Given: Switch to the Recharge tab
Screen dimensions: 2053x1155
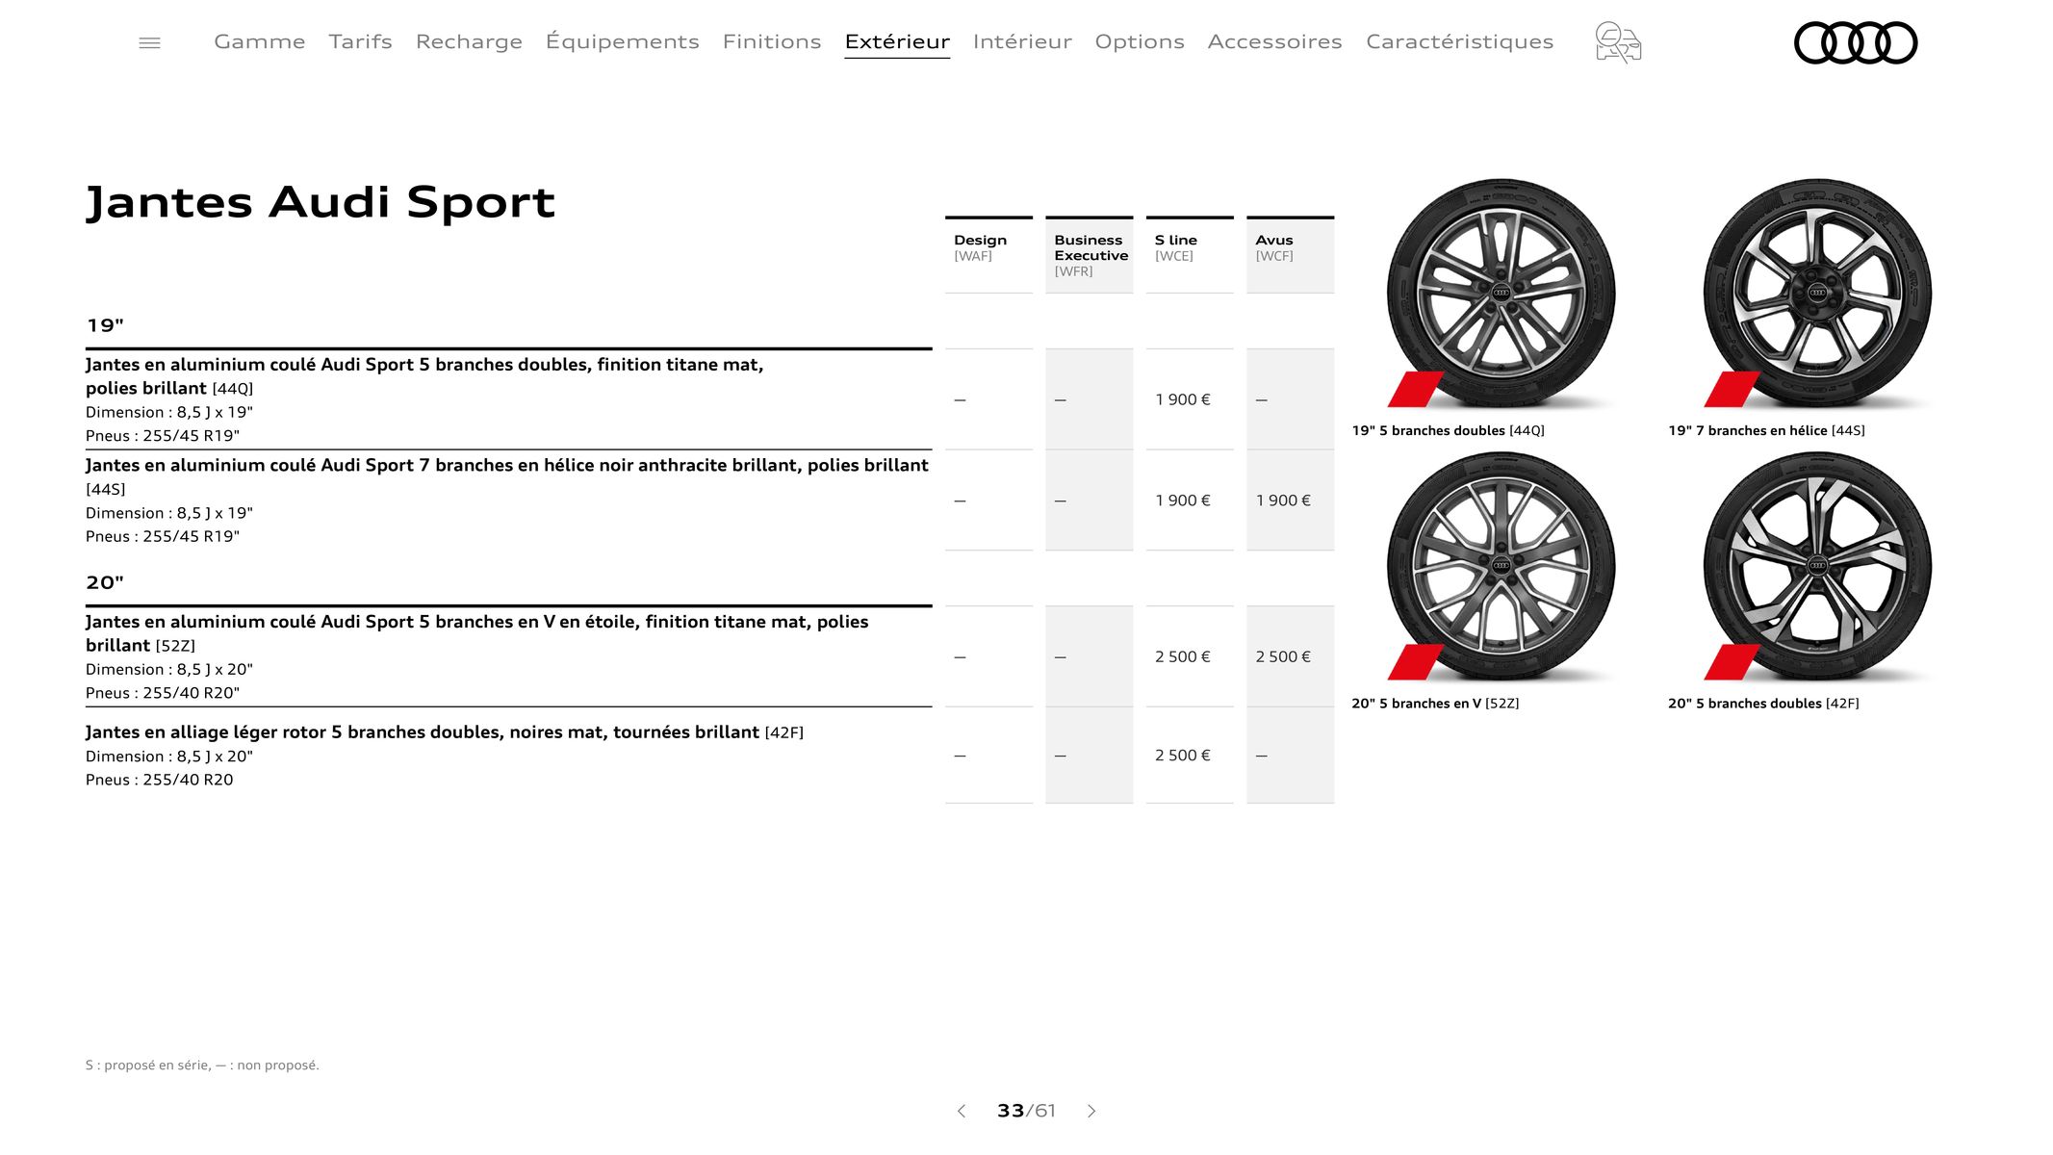Looking at the screenshot, I should tap(469, 41).
